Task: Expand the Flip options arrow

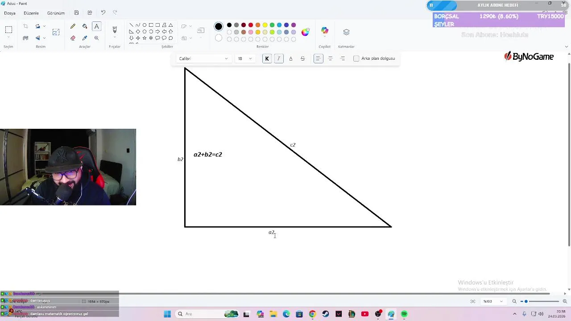Action: point(44,38)
